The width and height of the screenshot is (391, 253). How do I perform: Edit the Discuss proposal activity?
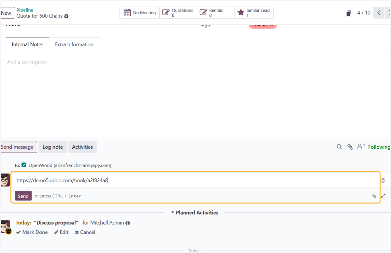(61, 232)
